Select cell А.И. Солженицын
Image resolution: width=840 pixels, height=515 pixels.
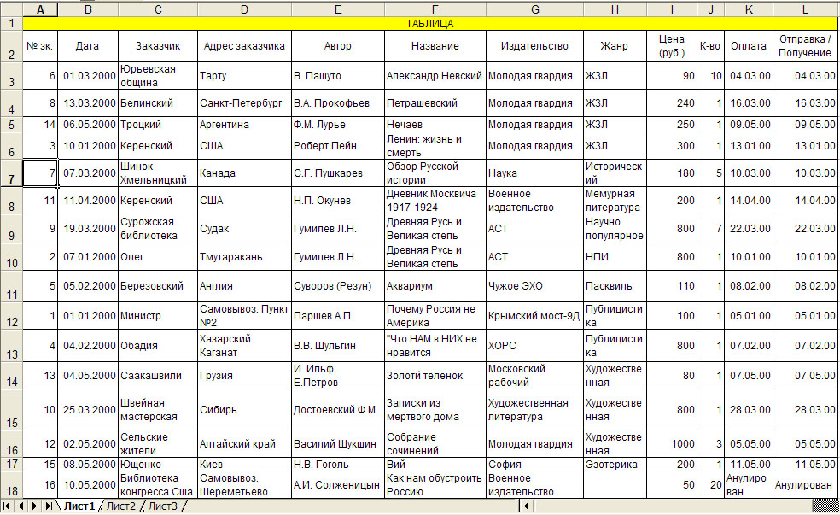tap(337, 485)
